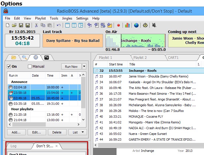Select scheduled event at 18:00:00

coord(44,87)
